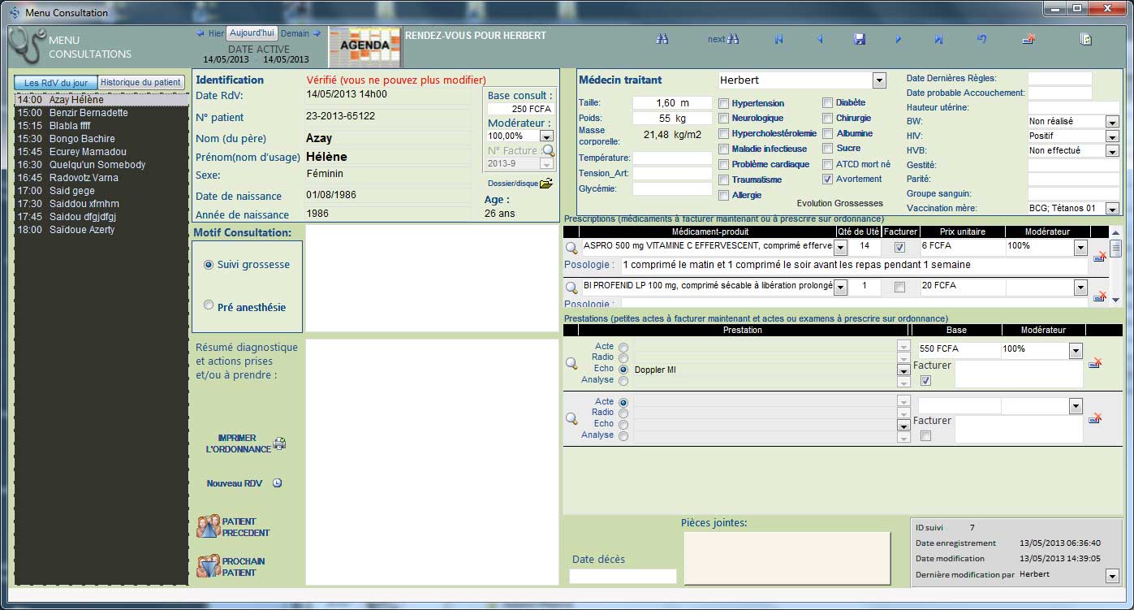Click the binoculars search icon in toolbar
This screenshot has width=1134, height=610.
point(662,39)
